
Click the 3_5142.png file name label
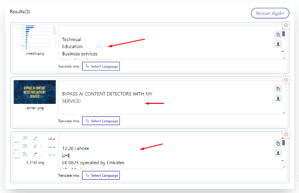(x=35, y=163)
